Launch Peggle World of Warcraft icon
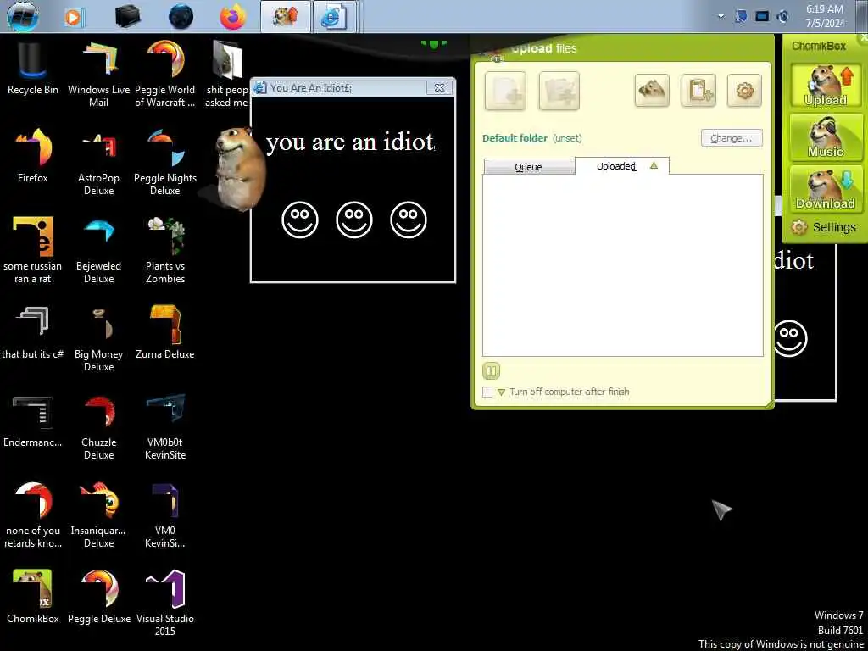 click(x=165, y=74)
